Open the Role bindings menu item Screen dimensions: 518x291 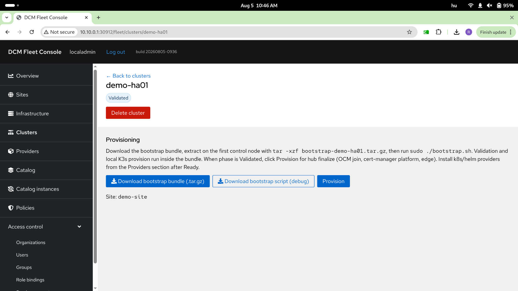pyautogui.click(x=30, y=280)
